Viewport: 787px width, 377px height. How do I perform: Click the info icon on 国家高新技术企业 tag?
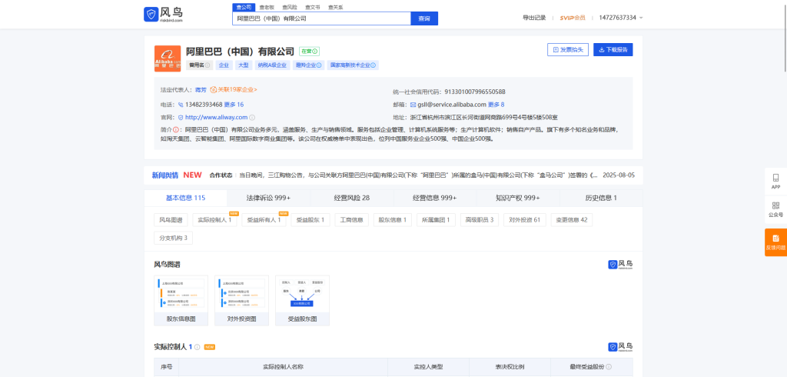coord(373,65)
